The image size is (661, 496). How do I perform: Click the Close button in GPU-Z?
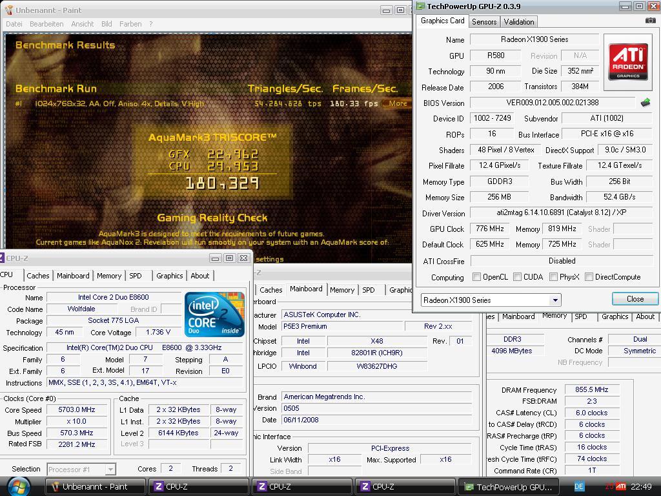click(635, 298)
